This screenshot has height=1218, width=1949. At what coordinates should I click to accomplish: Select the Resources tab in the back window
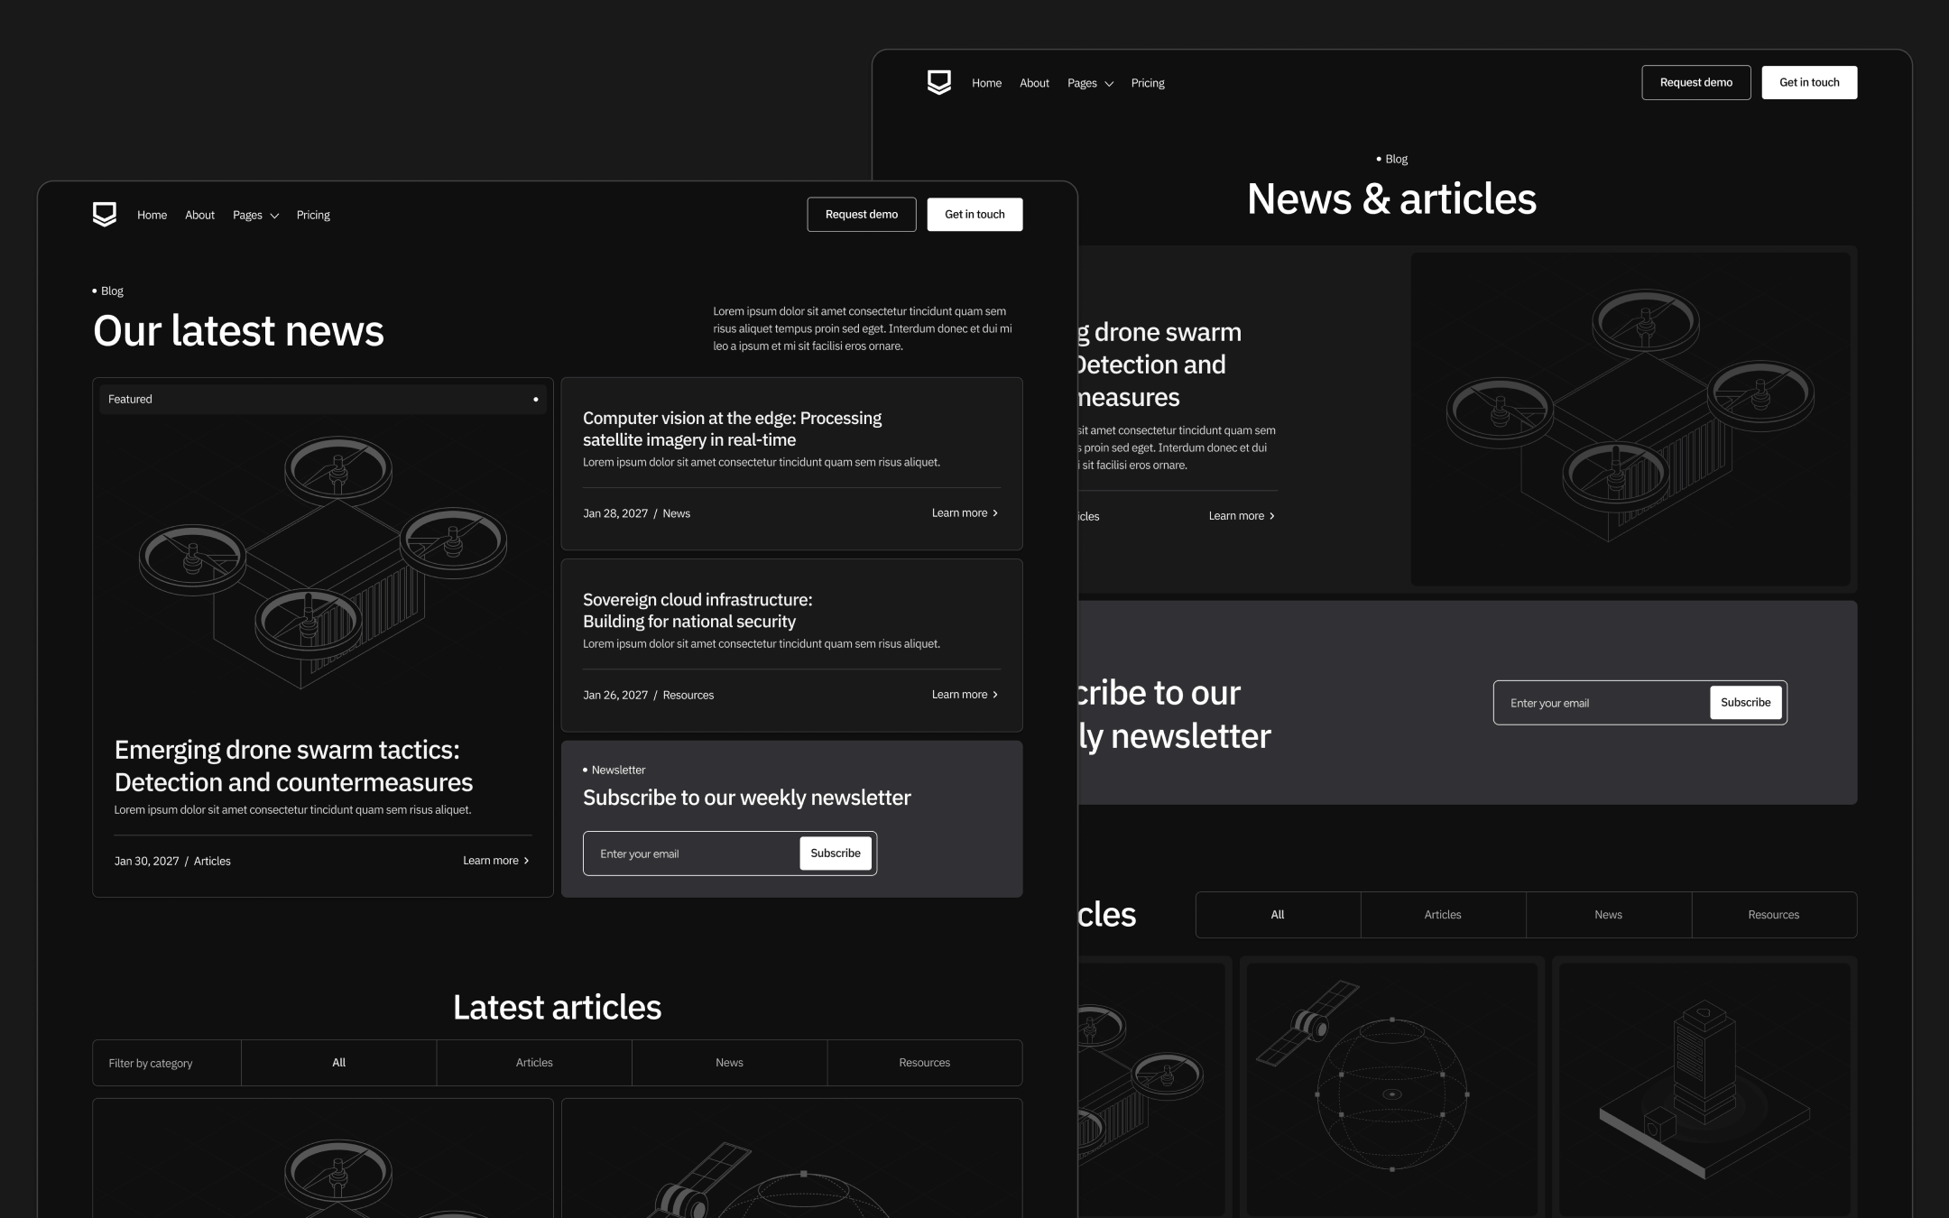pyautogui.click(x=1773, y=914)
